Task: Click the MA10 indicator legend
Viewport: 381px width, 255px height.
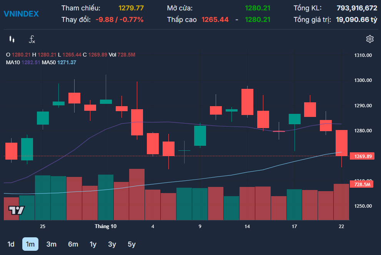Action: [x=23, y=62]
